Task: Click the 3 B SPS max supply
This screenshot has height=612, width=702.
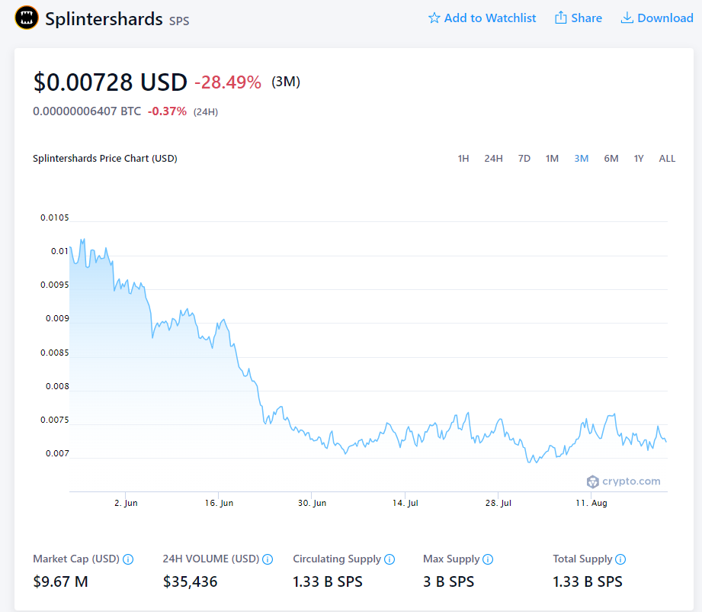Action: 449,581
